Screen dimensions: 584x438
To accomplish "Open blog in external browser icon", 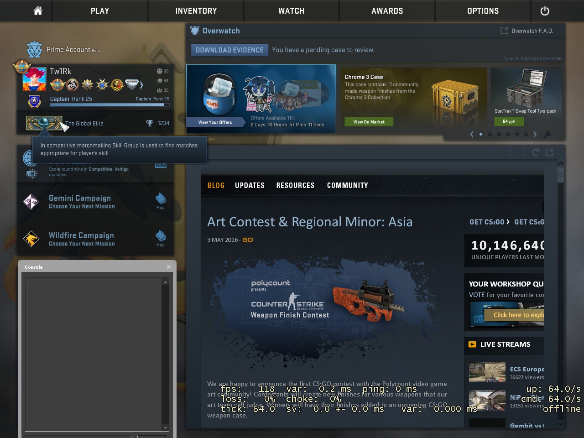I will [549, 152].
